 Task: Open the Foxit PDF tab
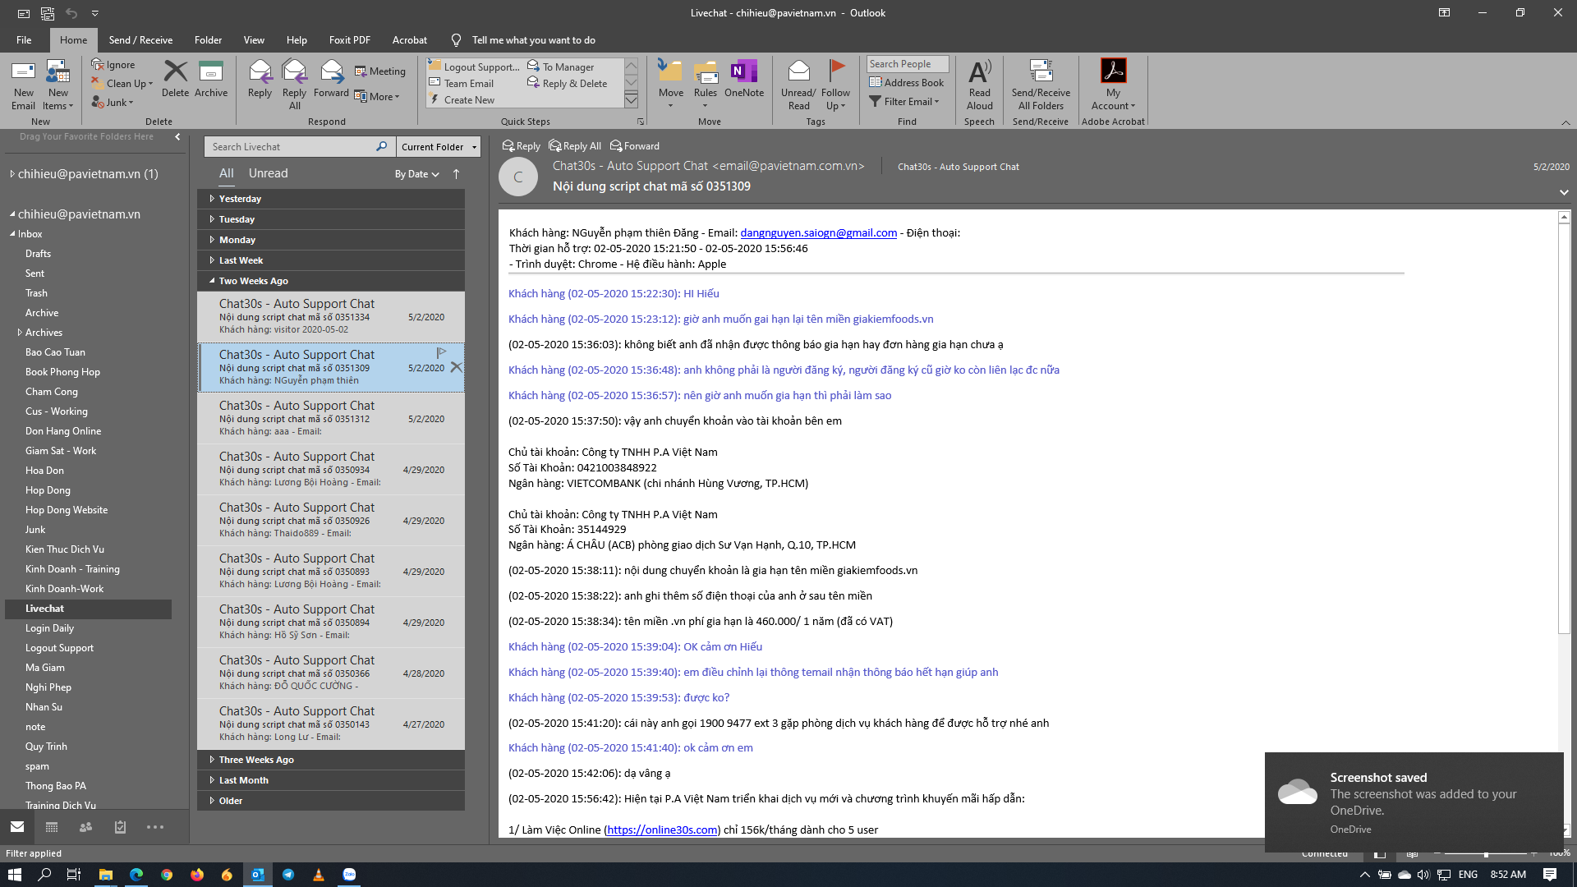coord(349,40)
